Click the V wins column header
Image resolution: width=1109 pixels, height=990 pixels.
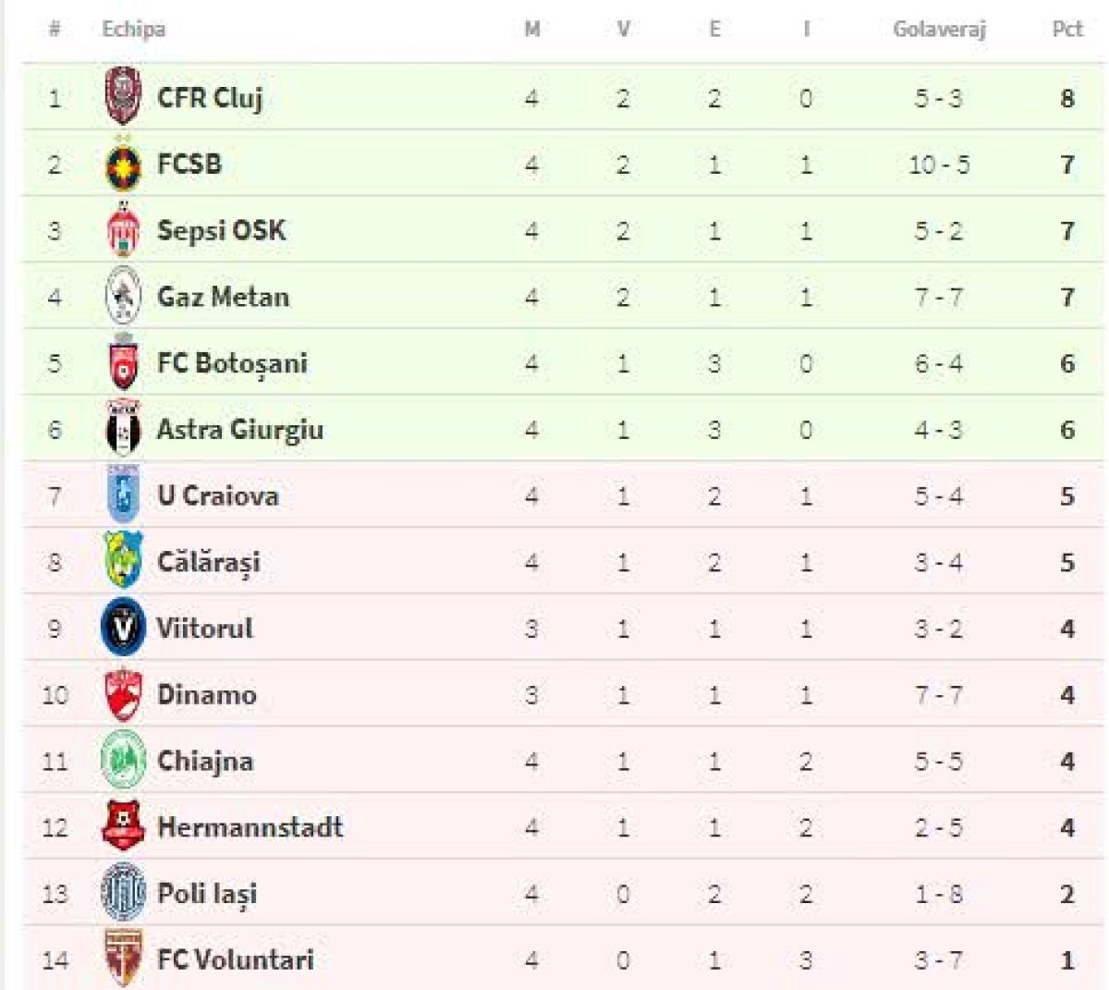point(623,29)
